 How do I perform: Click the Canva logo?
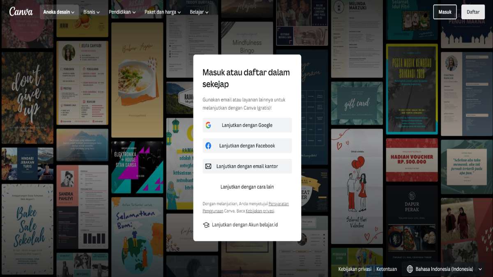21,11
